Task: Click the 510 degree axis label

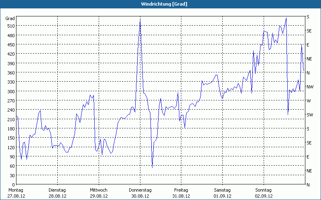Action: [x=11, y=26]
